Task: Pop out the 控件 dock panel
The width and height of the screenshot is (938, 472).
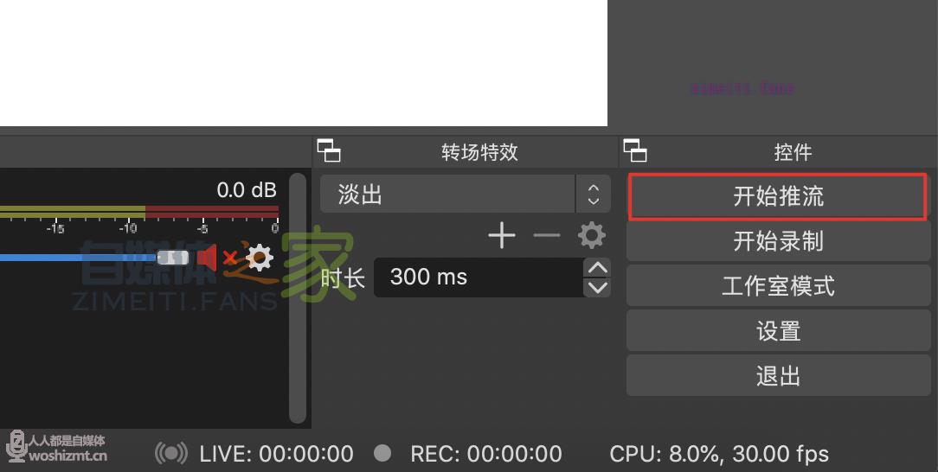Action: pyautogui.click(x=634, y=150)
